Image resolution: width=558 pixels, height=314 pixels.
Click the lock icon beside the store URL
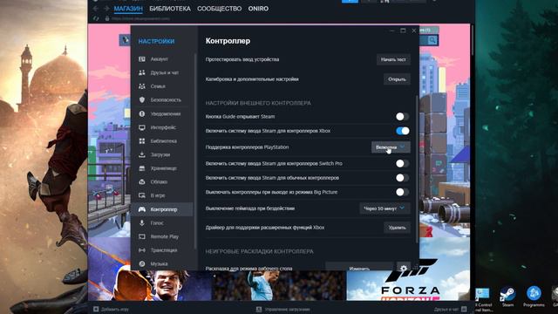[x=107, y=18]
